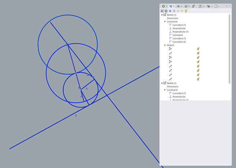
Task: Click the move-up triangle button
Action: tap(178, 11)
